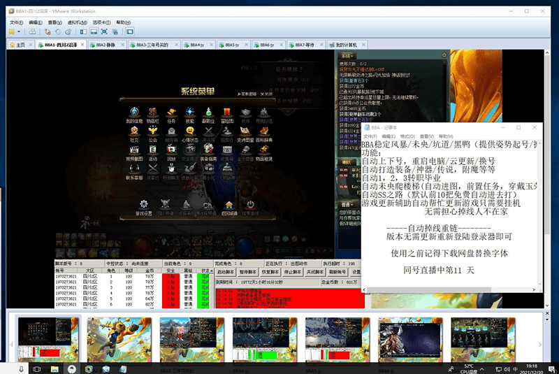
Task: Click VMware show library sidebar icon
Action: coord(83,31)
